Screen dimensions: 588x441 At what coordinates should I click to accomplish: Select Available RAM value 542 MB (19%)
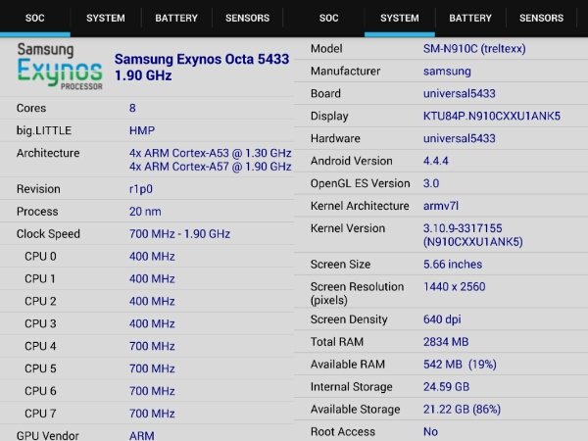[x=460, y=365]
